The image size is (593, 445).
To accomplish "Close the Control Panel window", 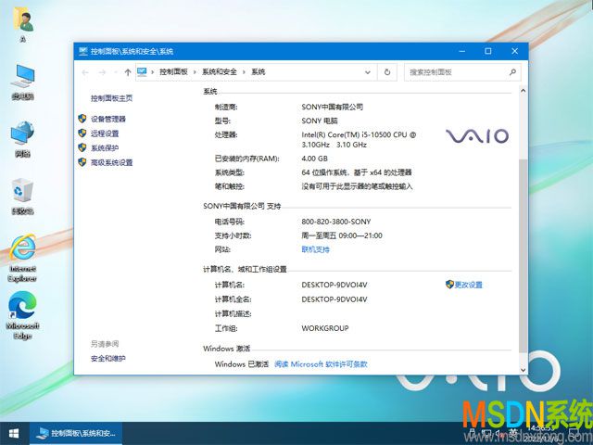I will point(515,51).
